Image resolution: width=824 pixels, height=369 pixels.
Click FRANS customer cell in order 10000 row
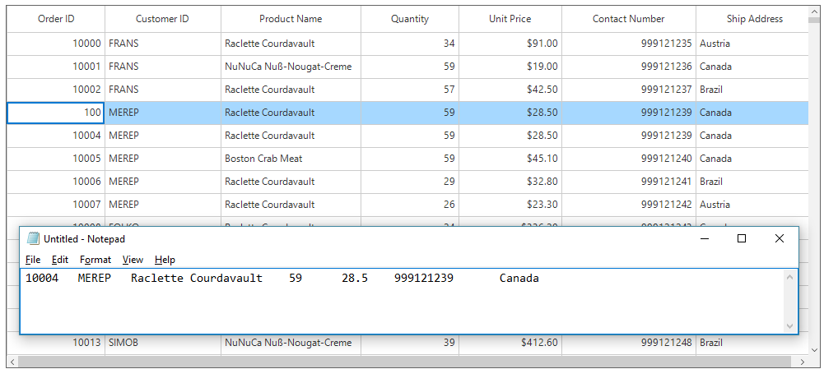point(162,44)
